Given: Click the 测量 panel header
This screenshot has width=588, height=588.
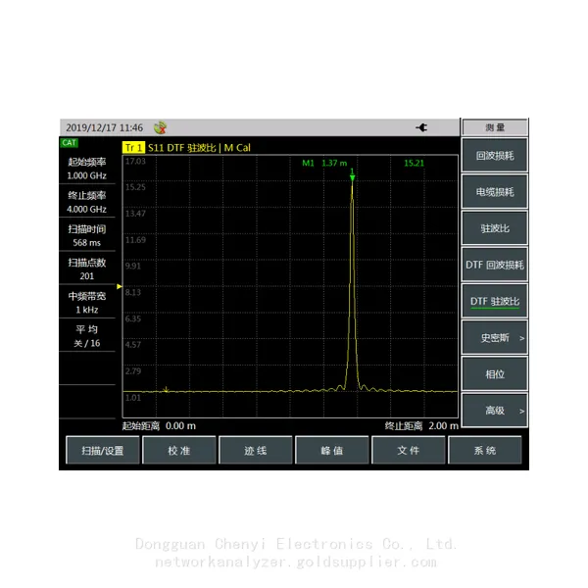Looking at the screenshot, I should coord(495,127).
